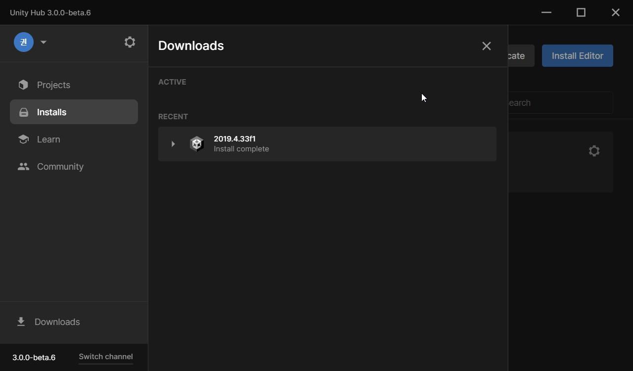Click the Install complete status text

pos(241,149)
